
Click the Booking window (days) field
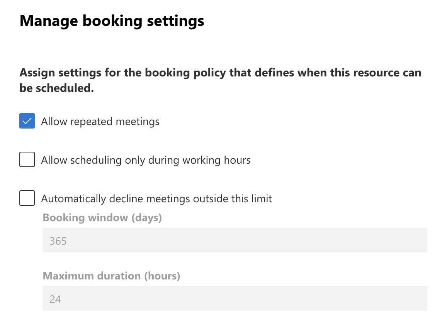[235, 240]
